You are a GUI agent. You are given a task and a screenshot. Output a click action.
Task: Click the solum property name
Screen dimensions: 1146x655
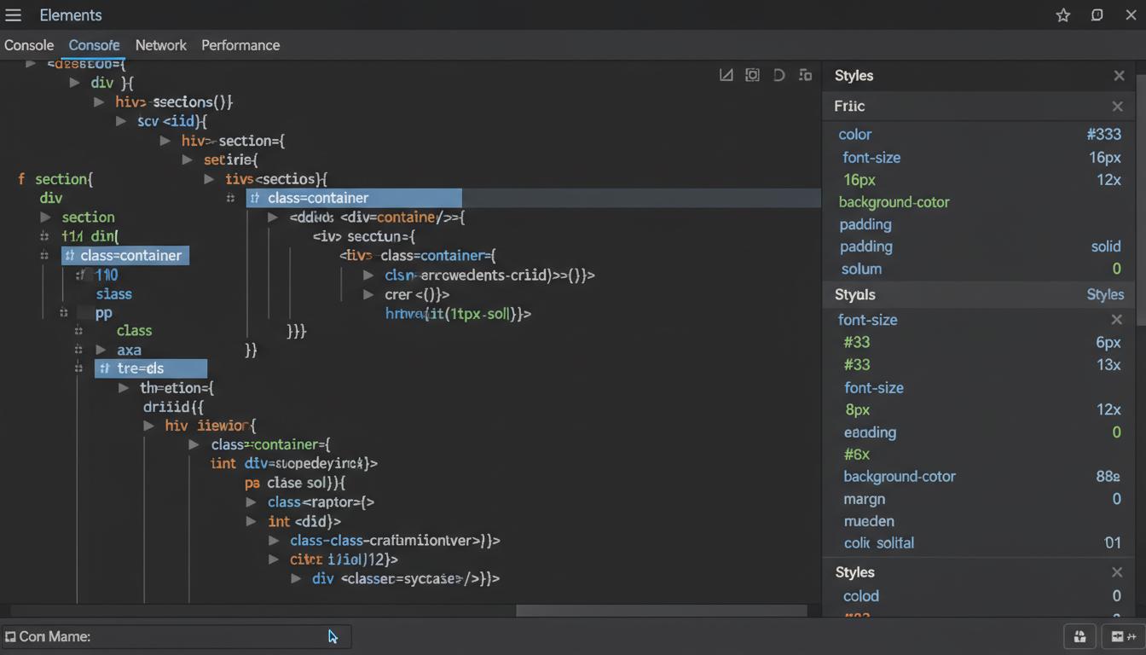point(861,269)
